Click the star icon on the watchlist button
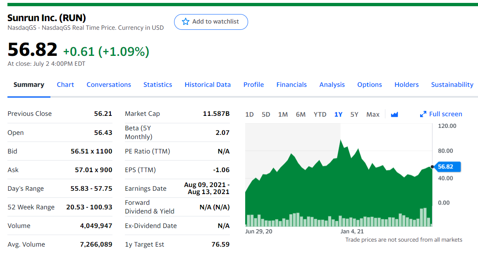 [186, 22]
